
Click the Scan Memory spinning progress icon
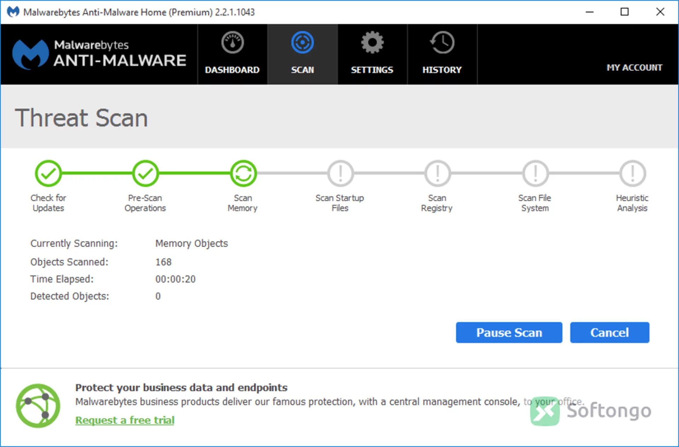point(243,173)
